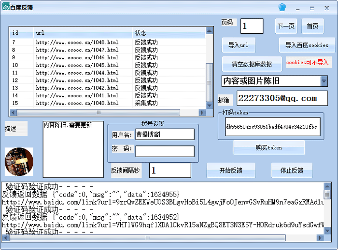Screen dimensions: 338x250
Task: Click the blue shirt skin icon in title bar
Action: pos(282,8)
